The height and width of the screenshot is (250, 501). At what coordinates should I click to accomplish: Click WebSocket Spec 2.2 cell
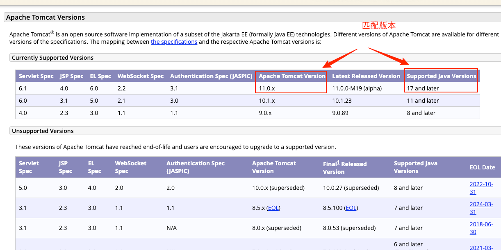121,88
